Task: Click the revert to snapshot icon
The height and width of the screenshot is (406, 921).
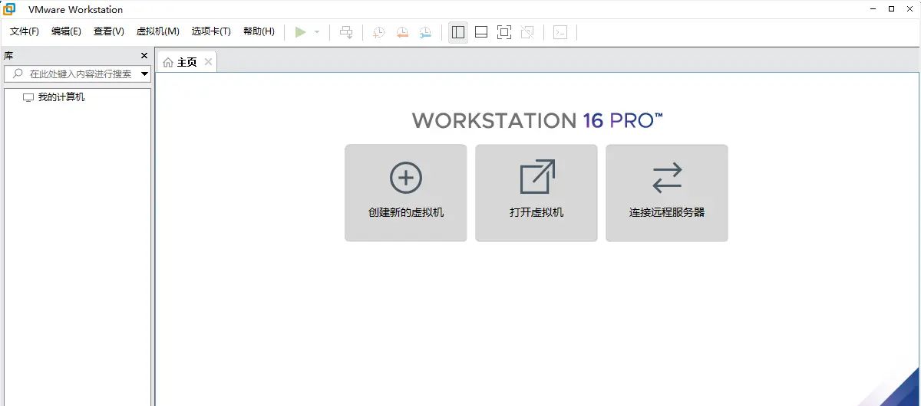Action: pyautogui.click(x=402, y=32)
